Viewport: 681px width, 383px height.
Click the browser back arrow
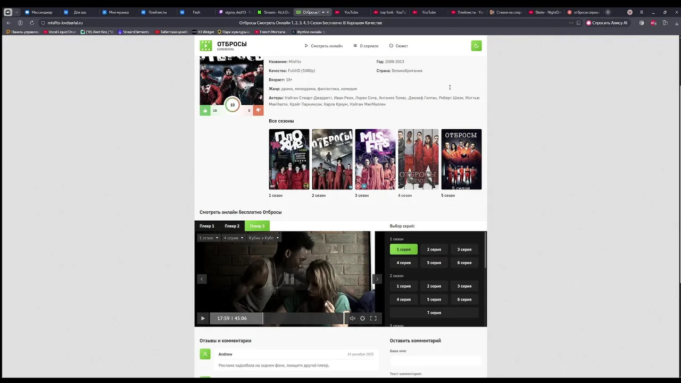[9, 23]
